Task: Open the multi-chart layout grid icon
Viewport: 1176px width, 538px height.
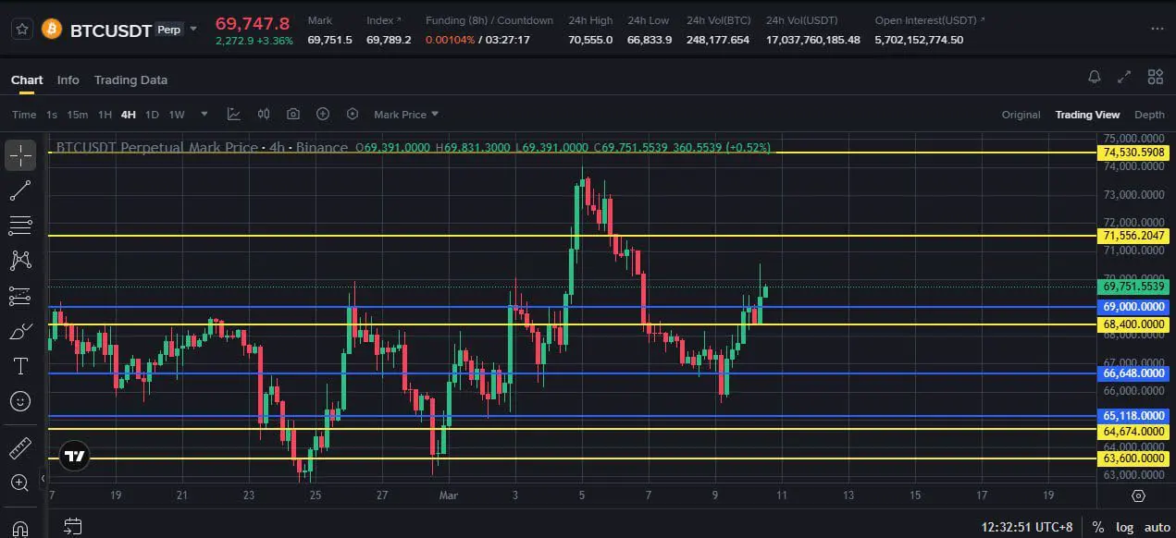Action: click(x=1156, y=77)
